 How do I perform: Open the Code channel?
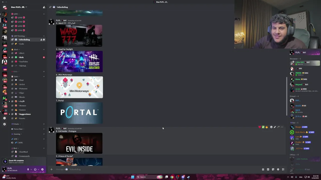click(28, 44)
